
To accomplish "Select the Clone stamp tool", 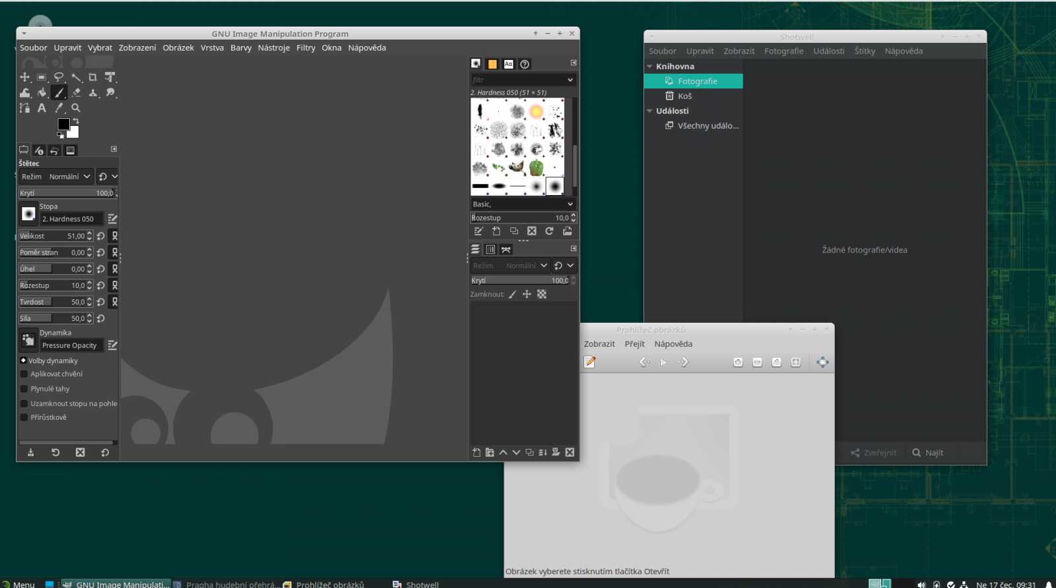I will pyautogui.click(x=93, y=93).
